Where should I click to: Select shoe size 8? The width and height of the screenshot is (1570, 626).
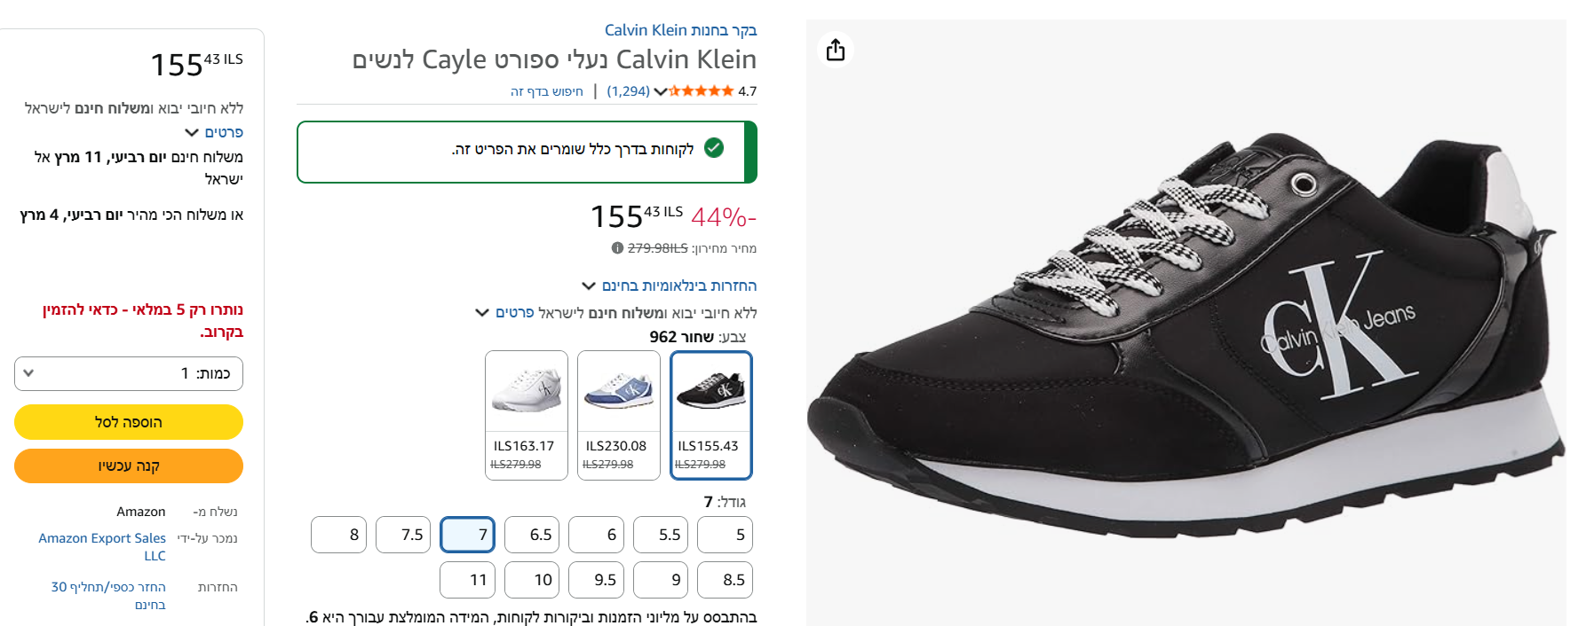click(339, 535)
